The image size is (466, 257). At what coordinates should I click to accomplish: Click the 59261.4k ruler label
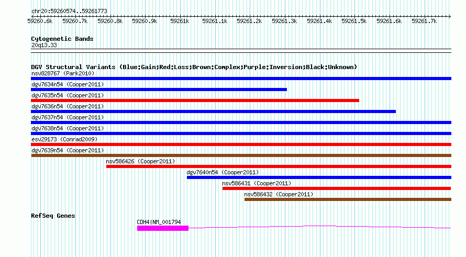319,21
